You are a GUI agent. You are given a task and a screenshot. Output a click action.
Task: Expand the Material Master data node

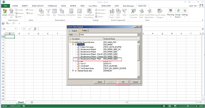pos(73,71)
